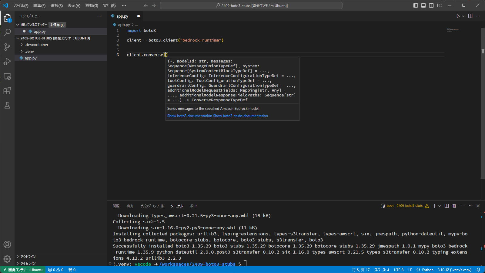
Task: Select Python interpreter 3.10.12 in status bar
Action: pos(454,270)
